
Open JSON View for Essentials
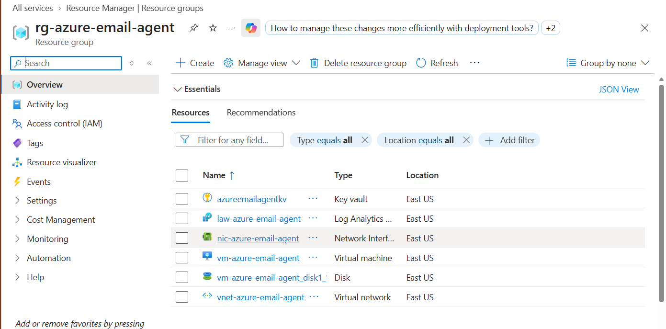tap(619, 89)
